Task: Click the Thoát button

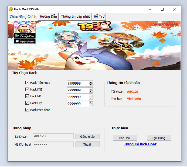Action: (x=88, y=144)
